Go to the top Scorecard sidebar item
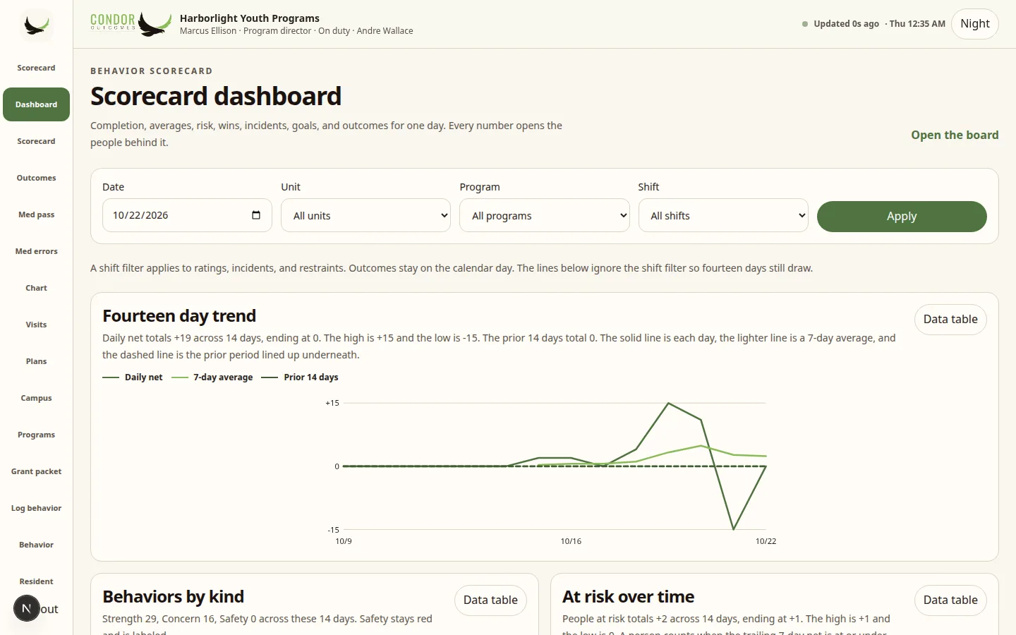 [36, 68]
